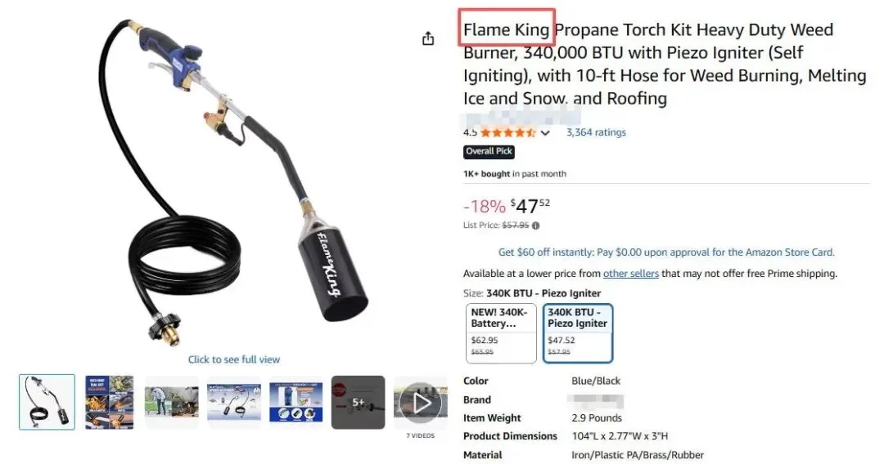Viewport: 884px width, 464px height.
Task: Click 'Click to see full view' text
Action: pos(234,359)
